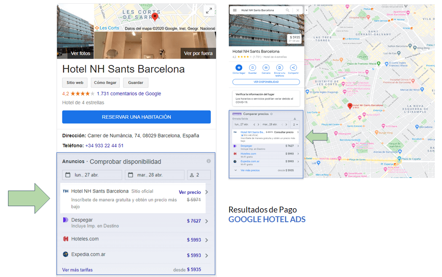Click the NH logo in the official site ad
The width and height of the screenshot is (442, 277).
[x=65, y=191]
